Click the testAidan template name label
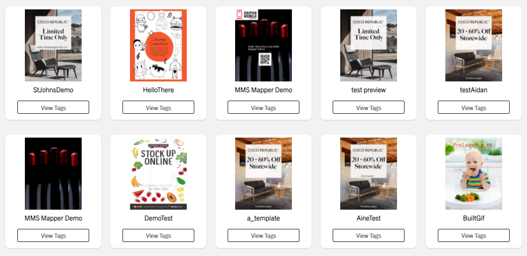Viewport: 527px width, 256px height. pos(474,90)
